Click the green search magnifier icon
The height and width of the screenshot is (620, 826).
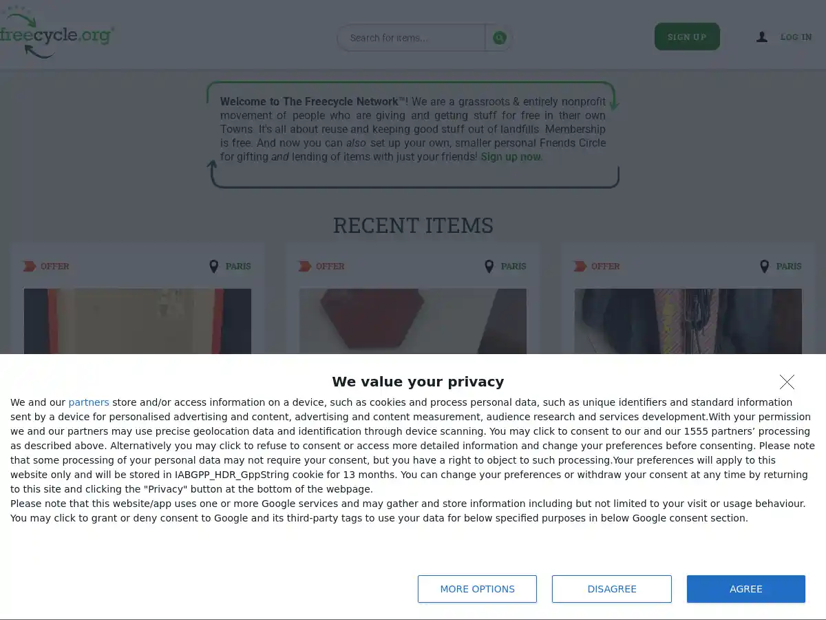[x=499, y=38]
